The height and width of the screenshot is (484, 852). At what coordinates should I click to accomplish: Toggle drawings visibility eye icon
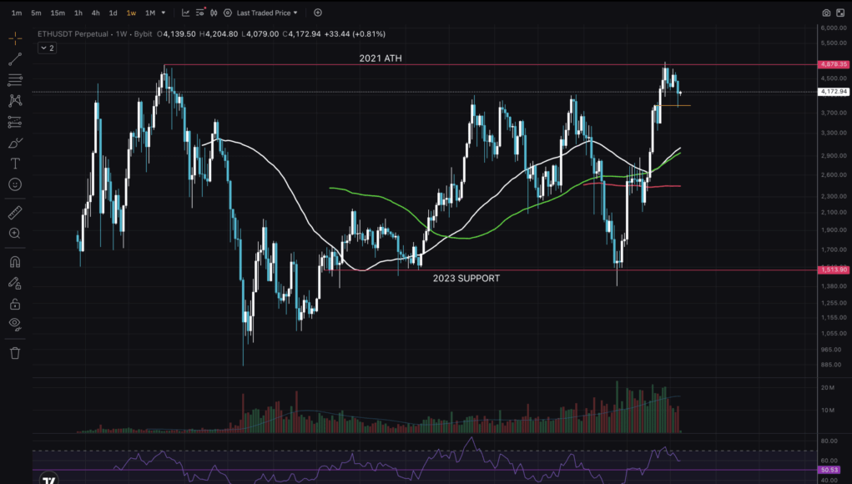pyautogui.click(x=15, y=324)
